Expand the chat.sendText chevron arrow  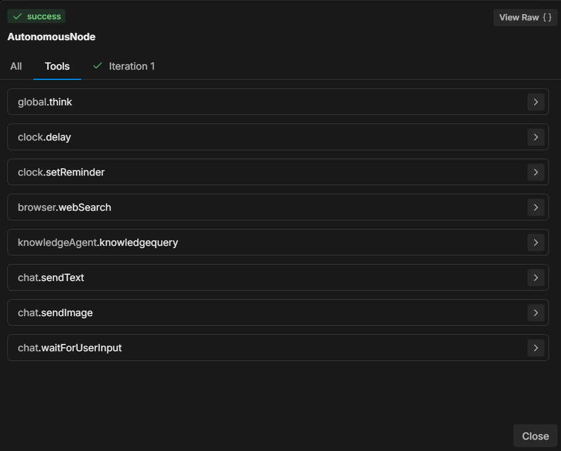click(535, 278)
